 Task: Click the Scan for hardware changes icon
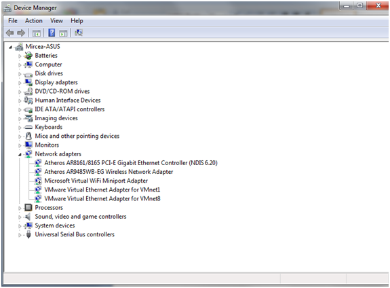pyautogui.click(x=79, y=33)
